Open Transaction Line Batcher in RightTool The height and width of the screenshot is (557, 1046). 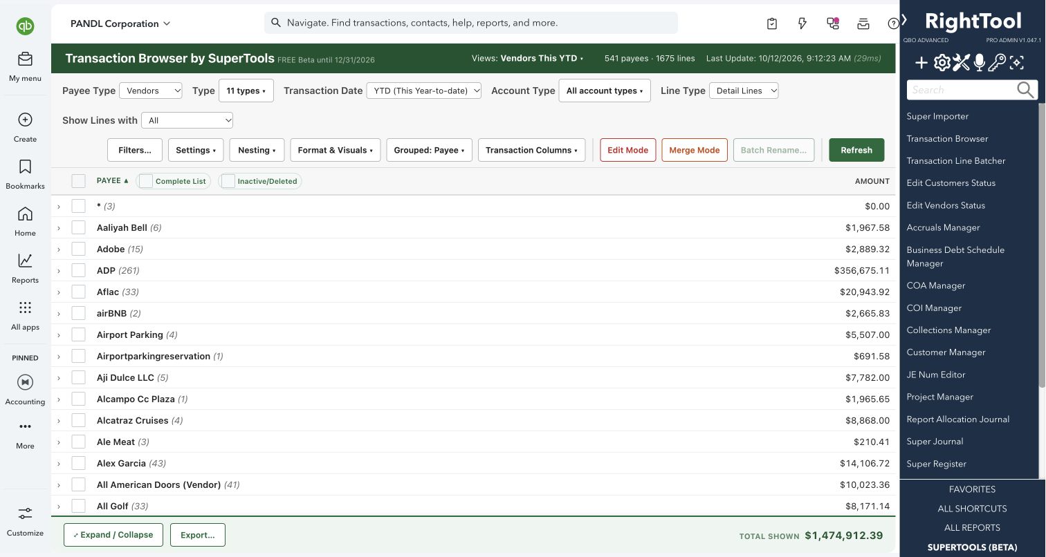point(956,160)
